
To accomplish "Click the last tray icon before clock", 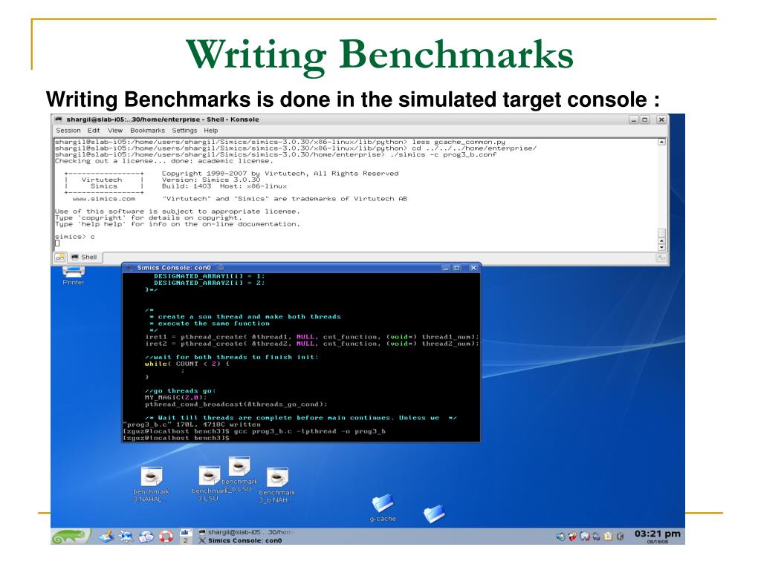I will tap(620, 537).
